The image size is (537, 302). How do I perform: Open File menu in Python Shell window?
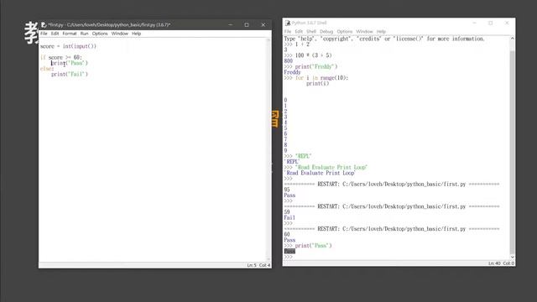pyautogui.click(x=288, y=32)
